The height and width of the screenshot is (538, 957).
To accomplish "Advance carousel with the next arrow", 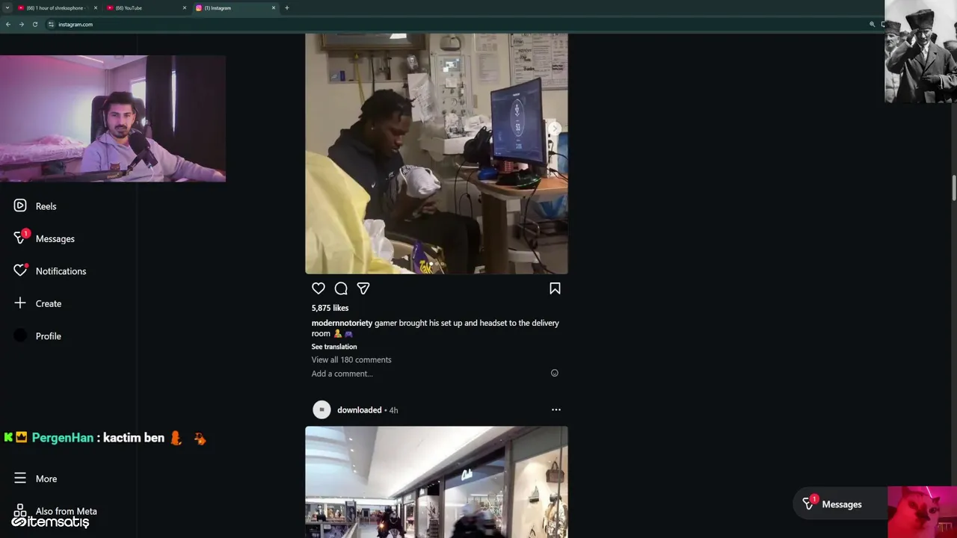I will (555, 129).
